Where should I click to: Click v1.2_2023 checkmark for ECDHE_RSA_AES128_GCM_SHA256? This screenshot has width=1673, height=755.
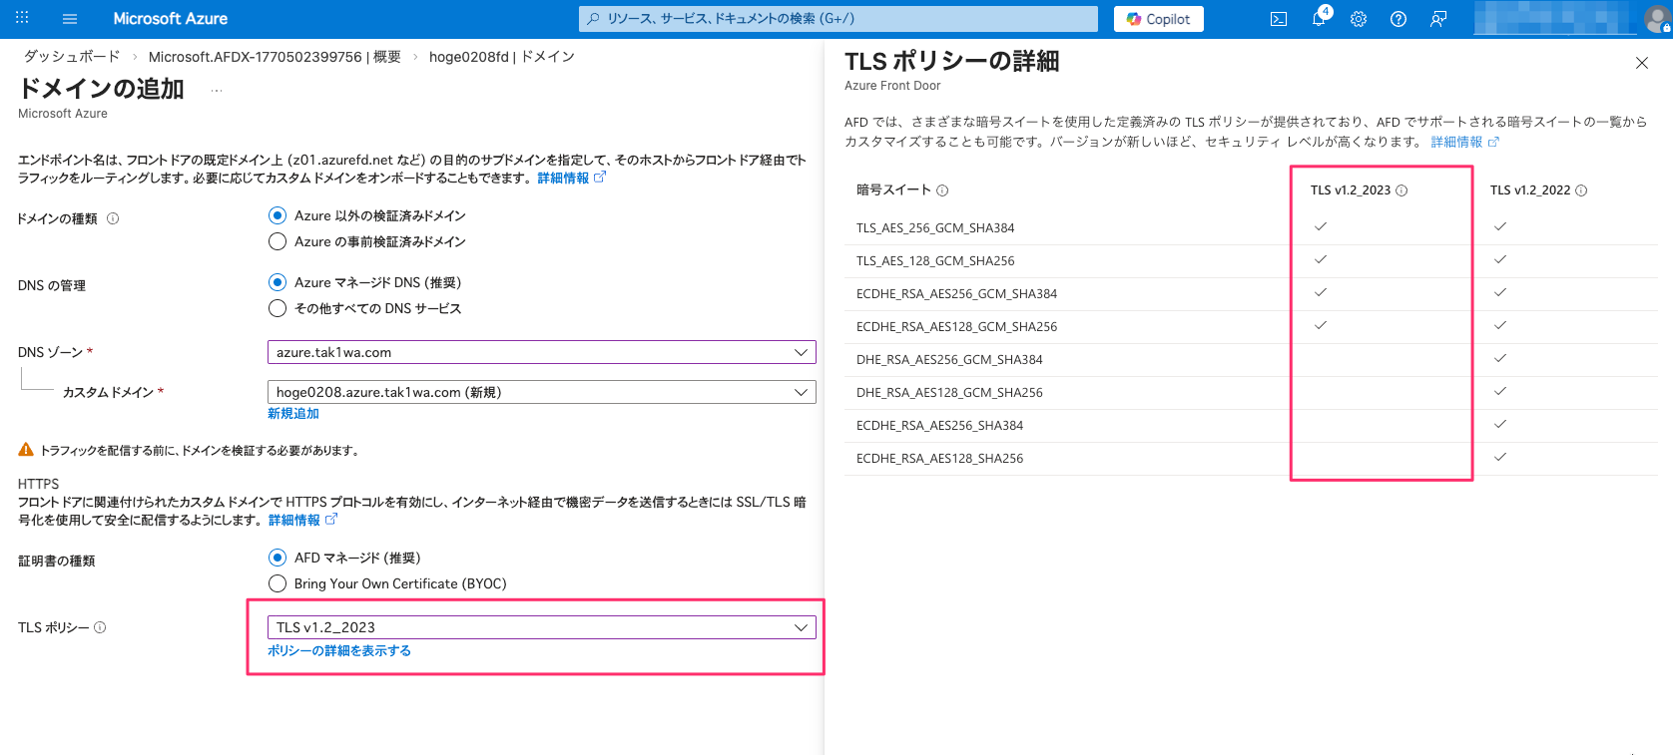(x=1321, y=325)
